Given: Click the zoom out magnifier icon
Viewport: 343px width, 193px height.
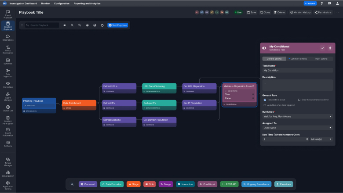Looking at the screenshot, I should pos(80,25).
